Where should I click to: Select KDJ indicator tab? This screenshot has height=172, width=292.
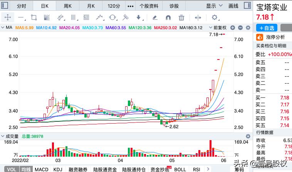coord(58,169)
